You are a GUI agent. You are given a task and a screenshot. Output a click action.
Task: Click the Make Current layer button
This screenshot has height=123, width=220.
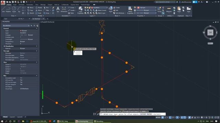click(x=101, y=10)
